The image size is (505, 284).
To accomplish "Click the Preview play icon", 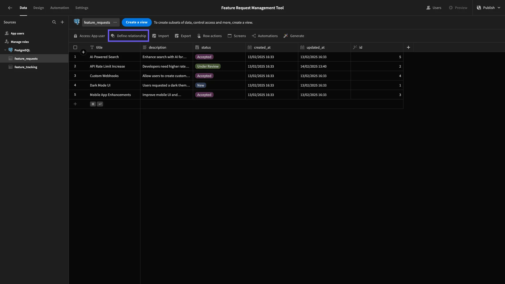I will pos(451,8).
